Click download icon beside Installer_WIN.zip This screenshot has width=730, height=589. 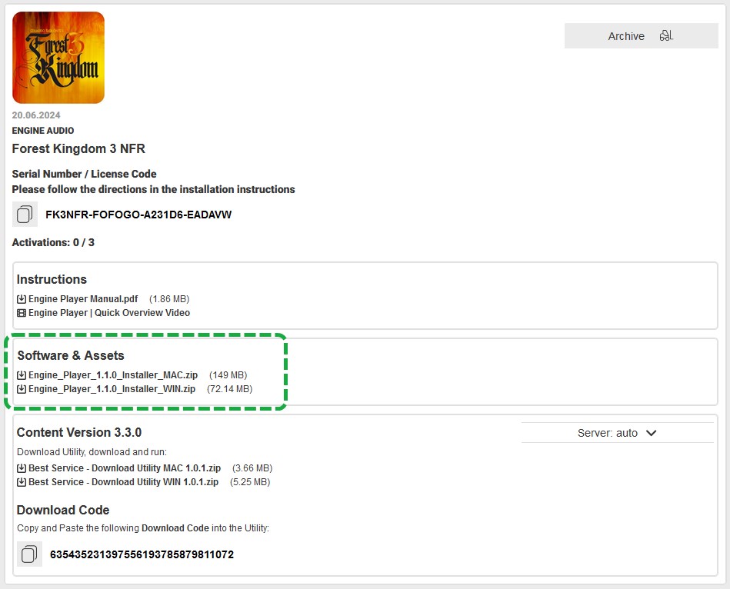(x=22, y=389)
